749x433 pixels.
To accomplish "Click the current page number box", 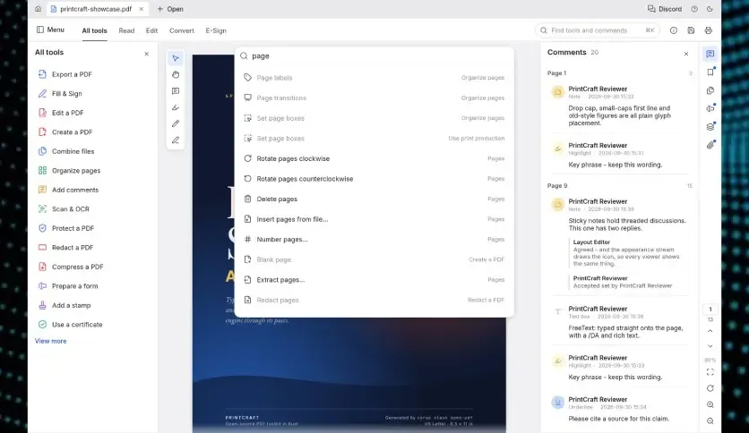I will tap(710, 309).
